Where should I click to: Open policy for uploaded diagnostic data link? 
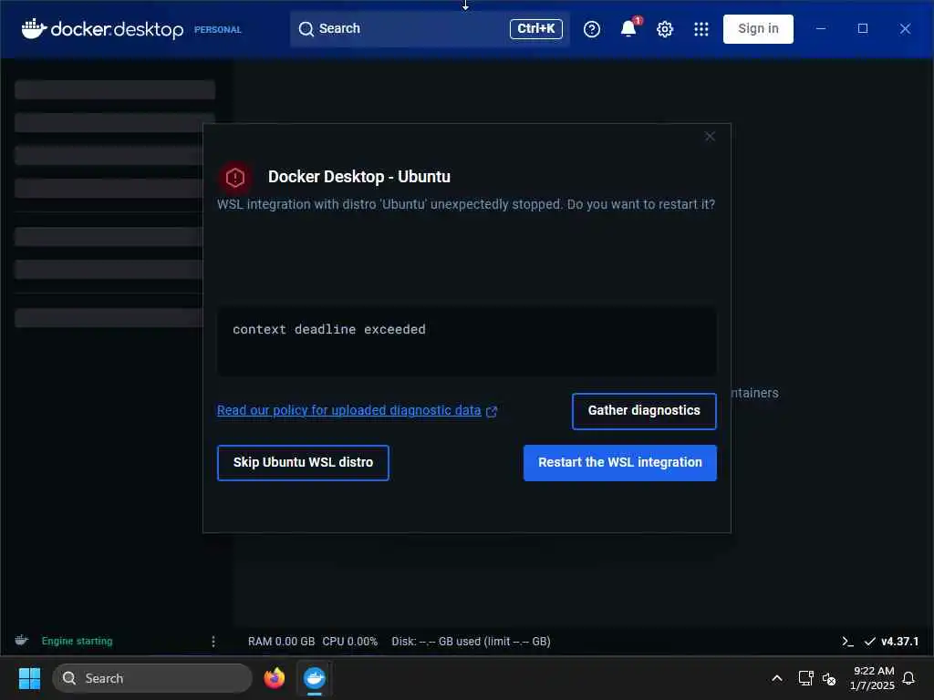(348, 410)
